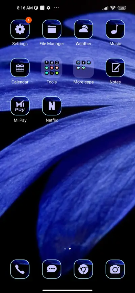Tap the gear icon in status bar
Viewport: 135px width, 293px height.
(49, 8)
